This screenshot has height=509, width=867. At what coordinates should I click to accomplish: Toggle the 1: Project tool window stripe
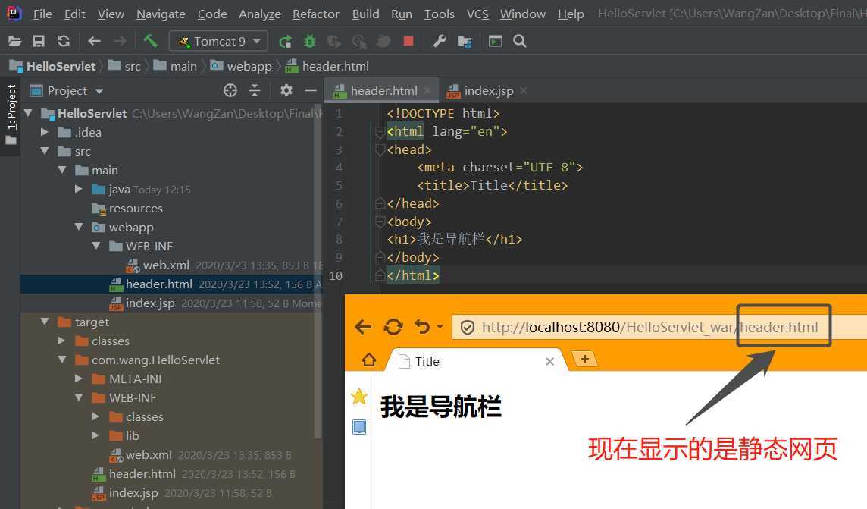[x=11, y=115]
